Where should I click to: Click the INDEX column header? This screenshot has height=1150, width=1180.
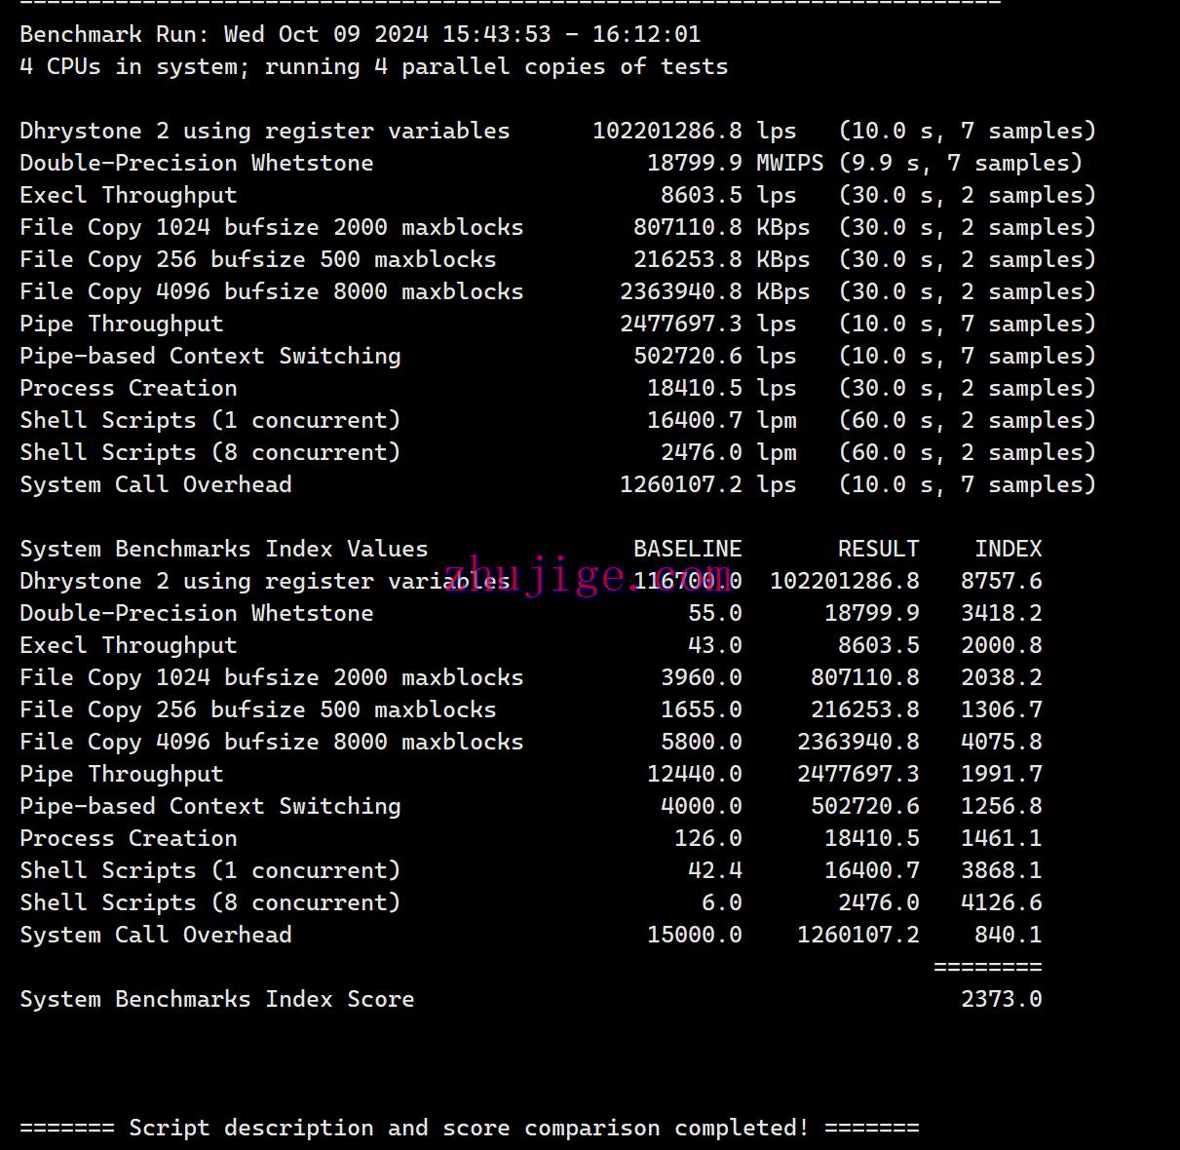click(x=1008, y=549)
